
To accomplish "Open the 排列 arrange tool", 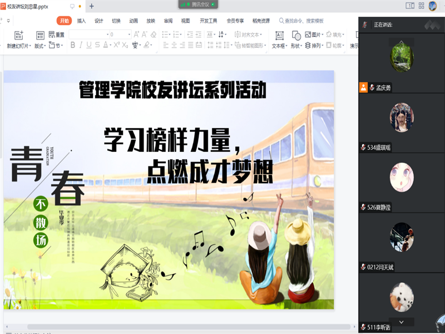I will pyautogui.click(x=312, y=44).
